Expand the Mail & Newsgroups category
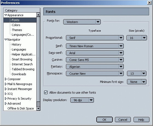 click(x=6, y=84)
